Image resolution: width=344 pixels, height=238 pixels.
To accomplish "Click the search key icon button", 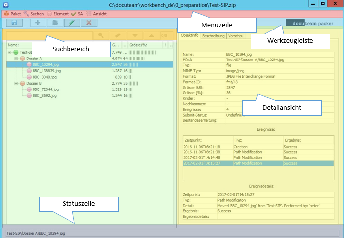I will (101, 35).
